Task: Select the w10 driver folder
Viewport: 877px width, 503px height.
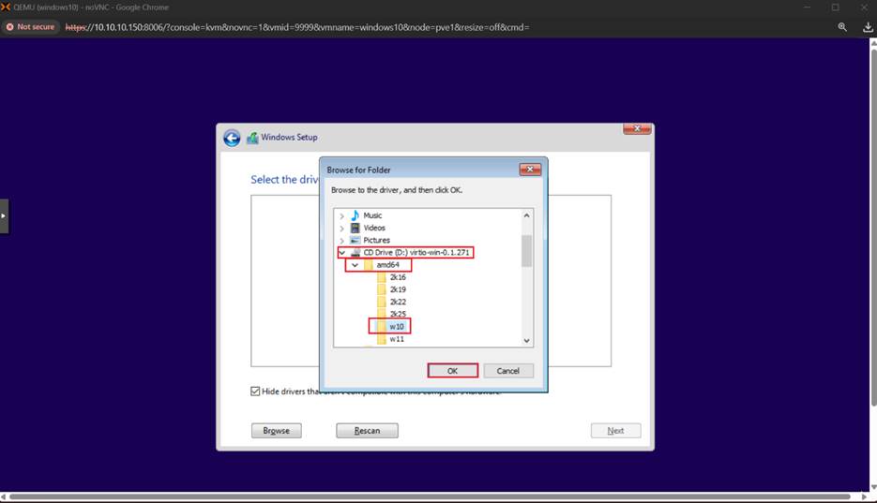Action: click(396, 327)
